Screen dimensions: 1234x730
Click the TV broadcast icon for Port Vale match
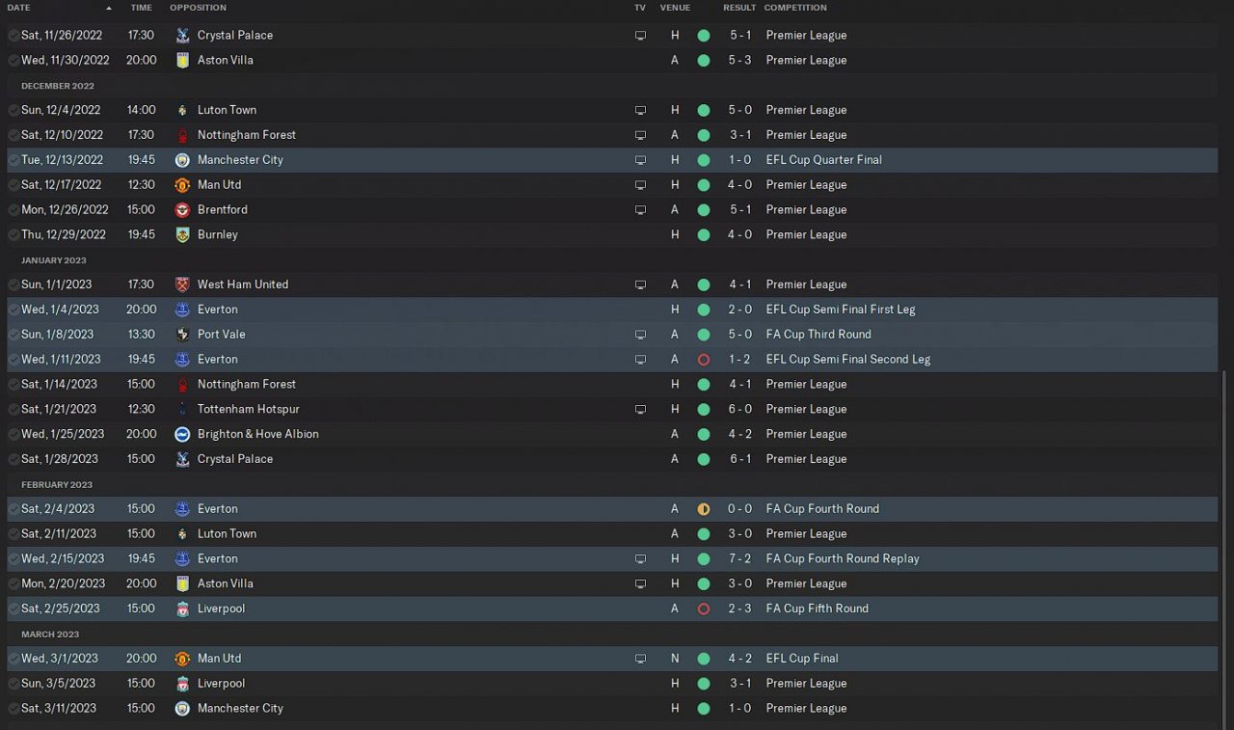[640, 335]
